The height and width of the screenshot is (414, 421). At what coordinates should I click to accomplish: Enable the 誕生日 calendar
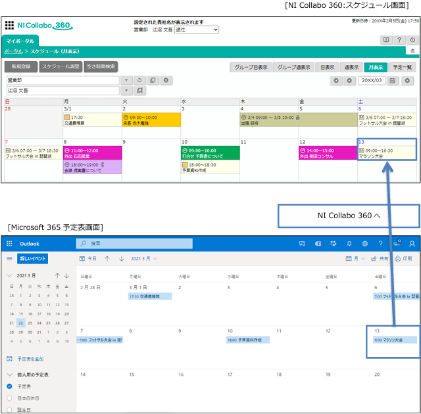[x=9, y=409]
